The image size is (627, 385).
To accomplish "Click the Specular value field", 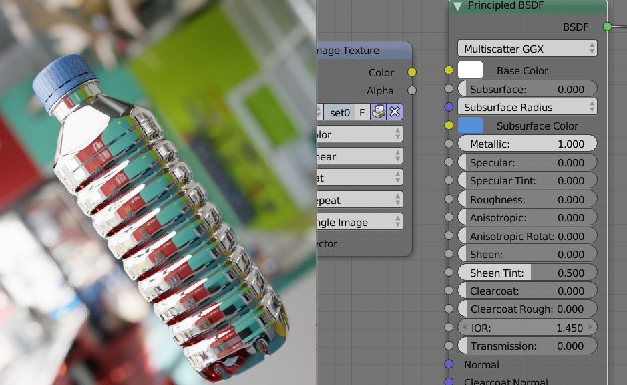I will 527,162.
